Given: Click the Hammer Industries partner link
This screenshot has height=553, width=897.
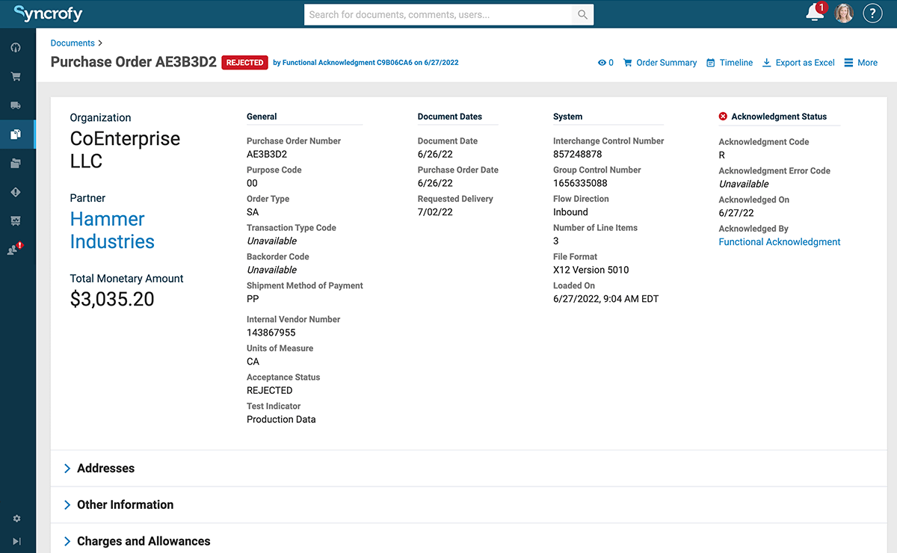Looking at the screenshot, I should coord(112,230).
